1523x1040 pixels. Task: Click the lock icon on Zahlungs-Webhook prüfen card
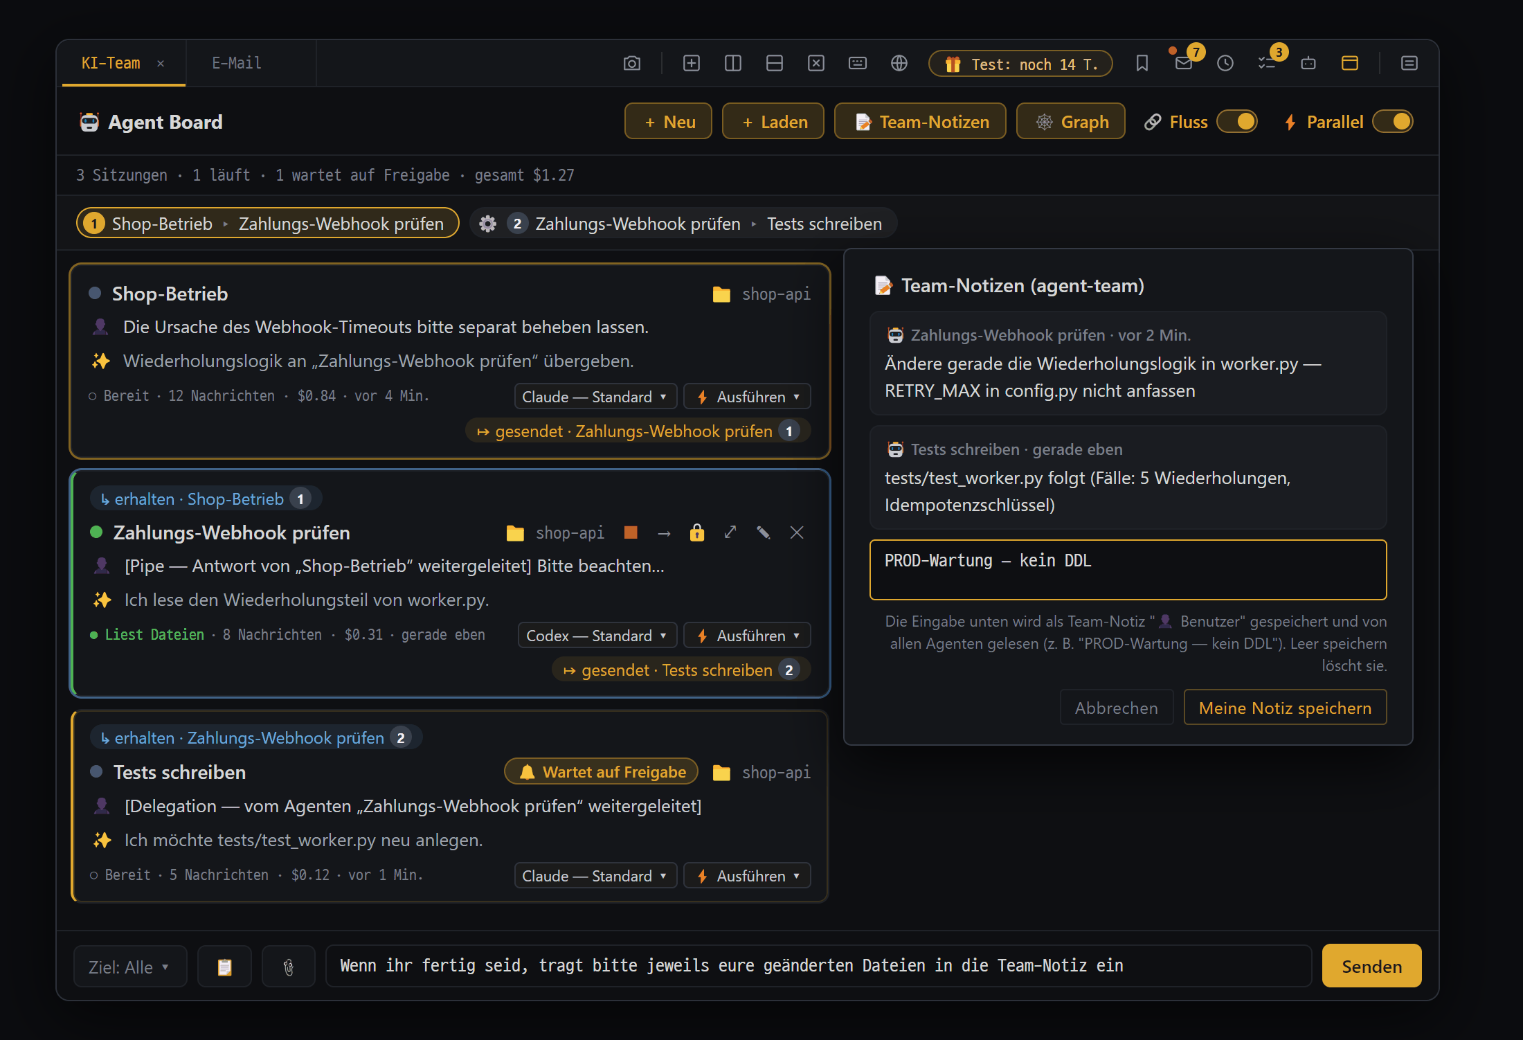696,532
